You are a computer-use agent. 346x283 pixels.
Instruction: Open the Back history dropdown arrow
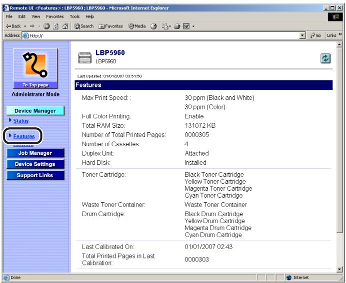pos(25,26)
